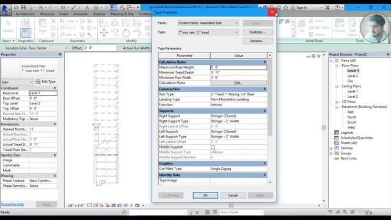The height and width of the screenshot is (220, 391).
Task: Click the Open folder icon in quick access toolbar
Action: 16,7
